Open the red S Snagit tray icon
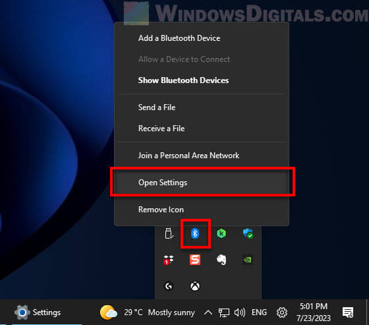Viewport: 369px width, 325px height. [x=195, y=260]
